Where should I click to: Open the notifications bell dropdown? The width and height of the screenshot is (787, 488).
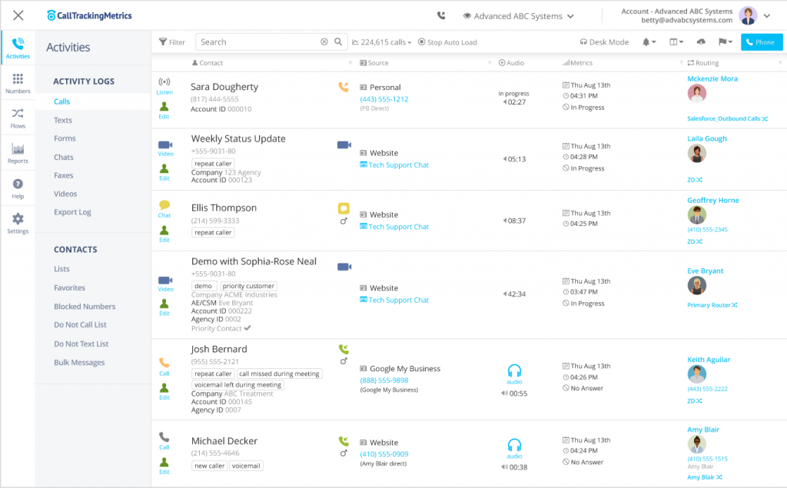[649, 42]
